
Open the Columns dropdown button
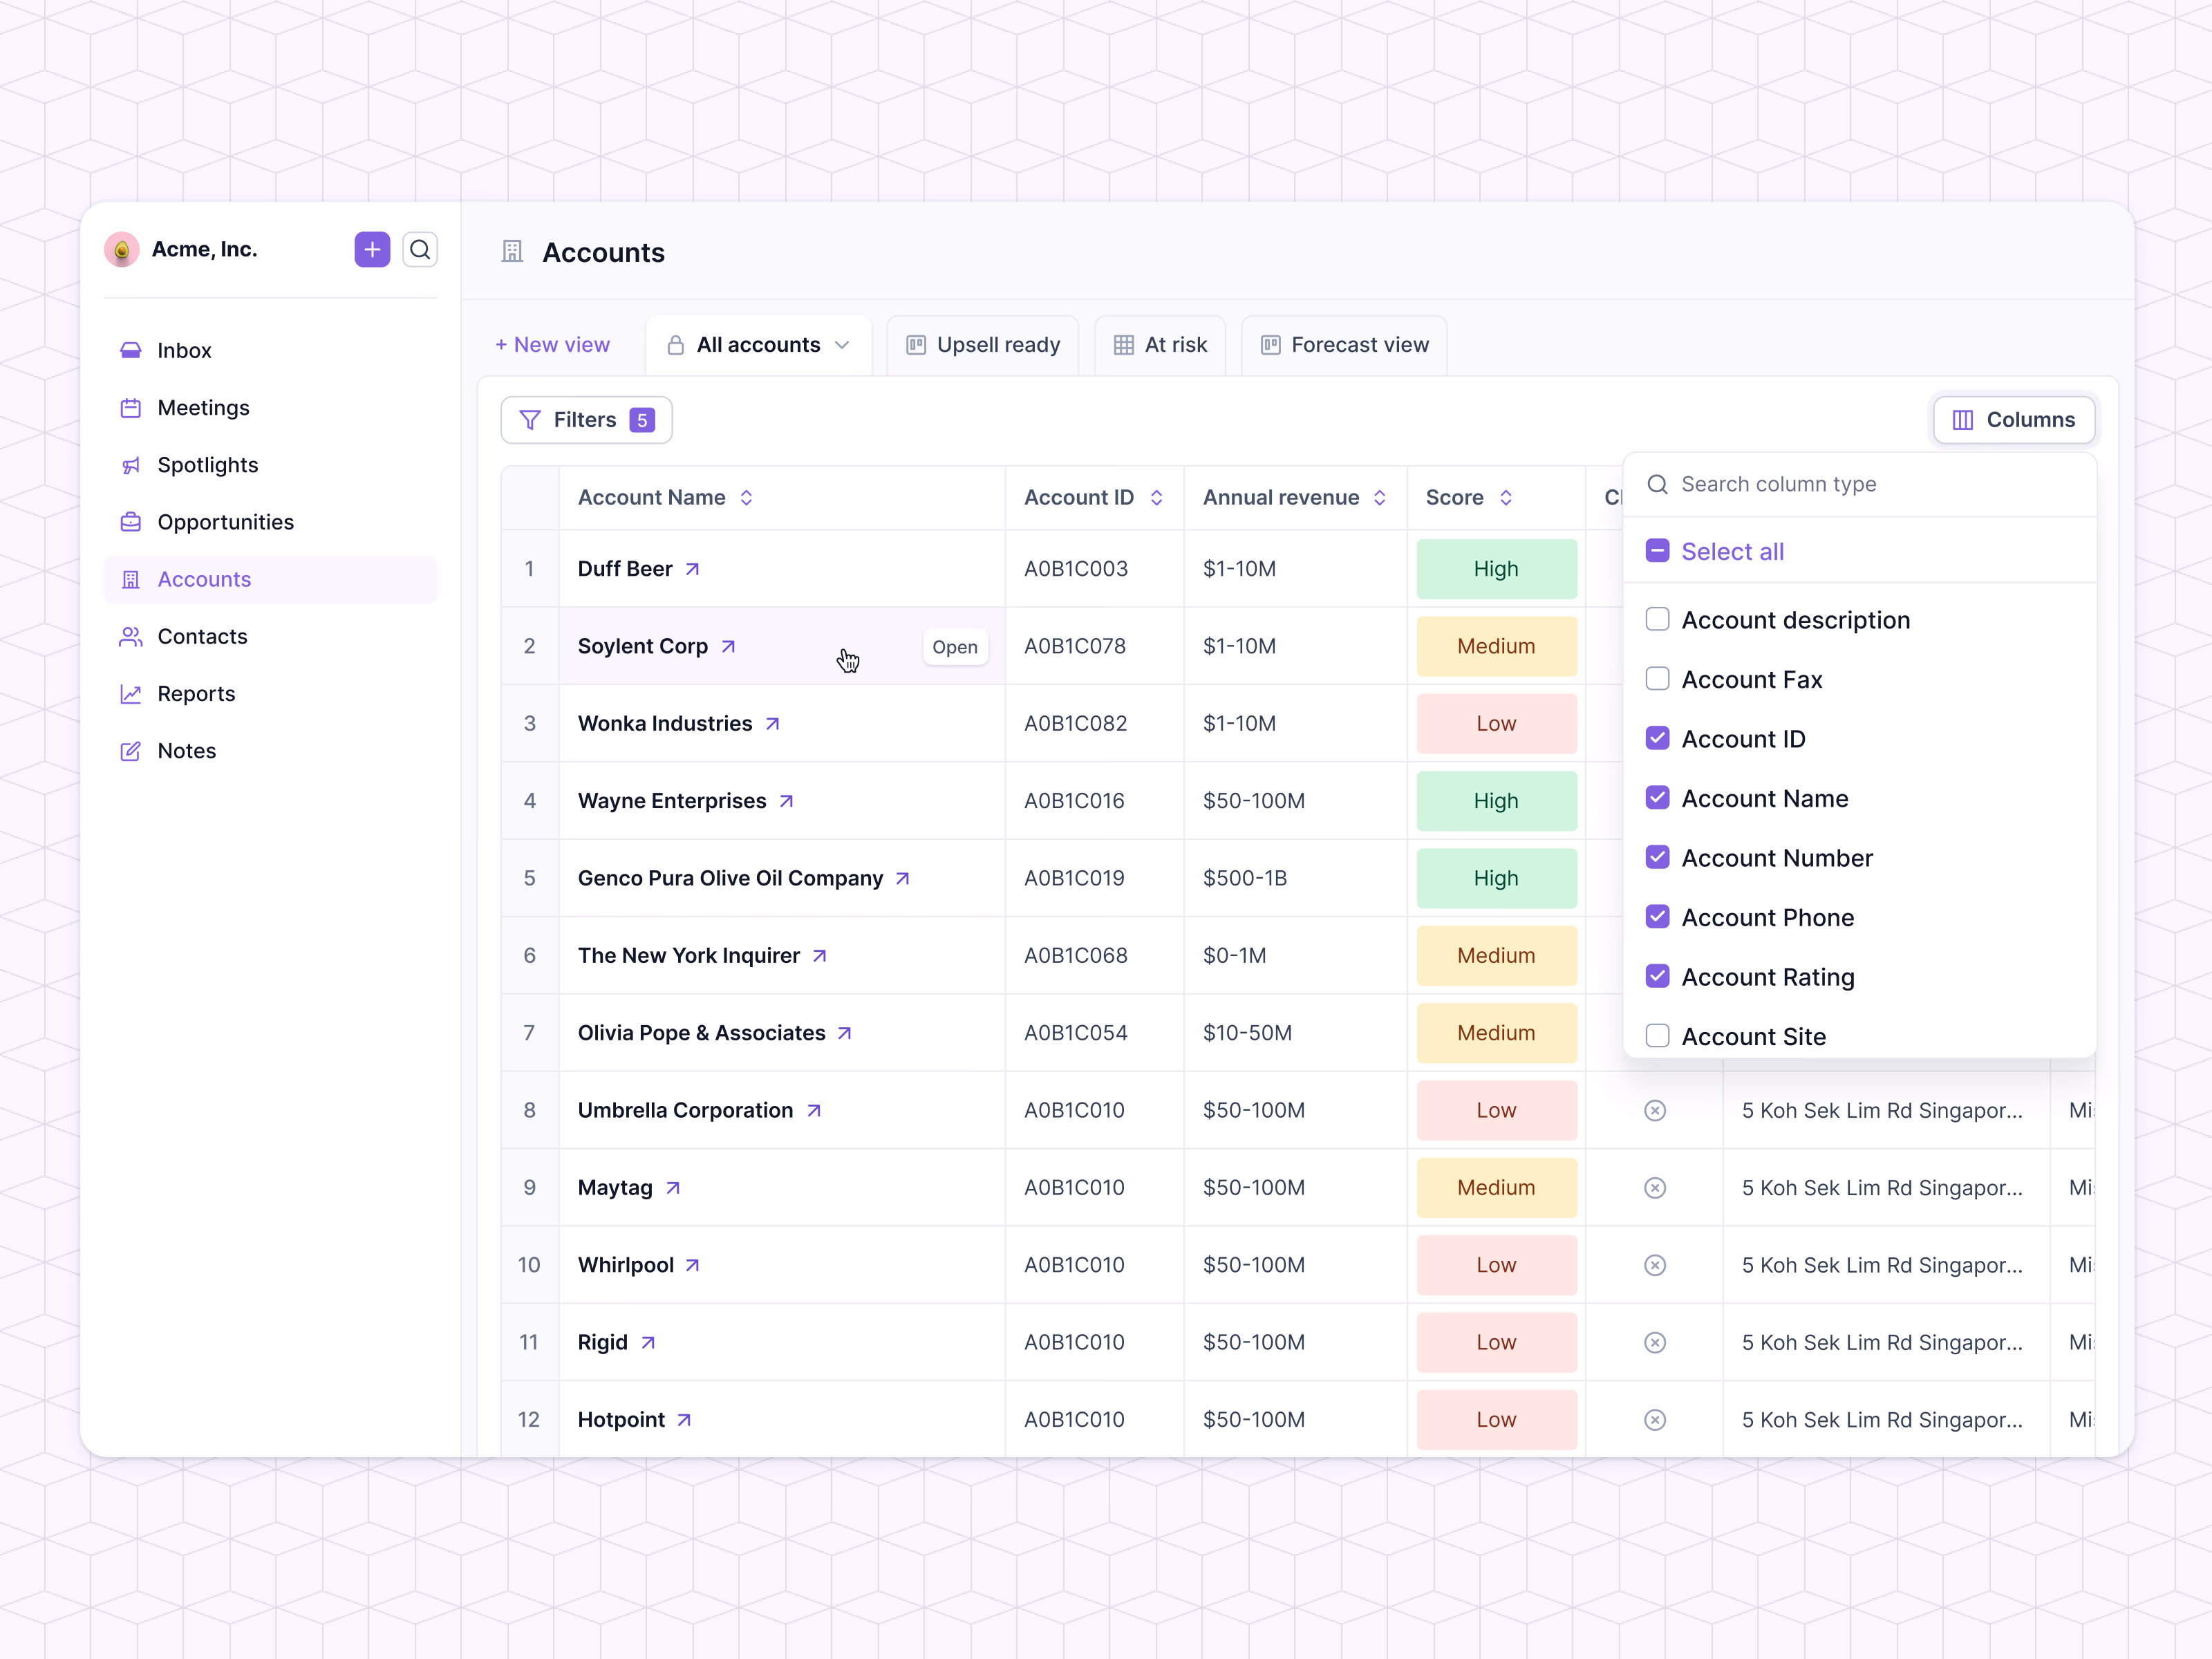(x=2013, y=420)
